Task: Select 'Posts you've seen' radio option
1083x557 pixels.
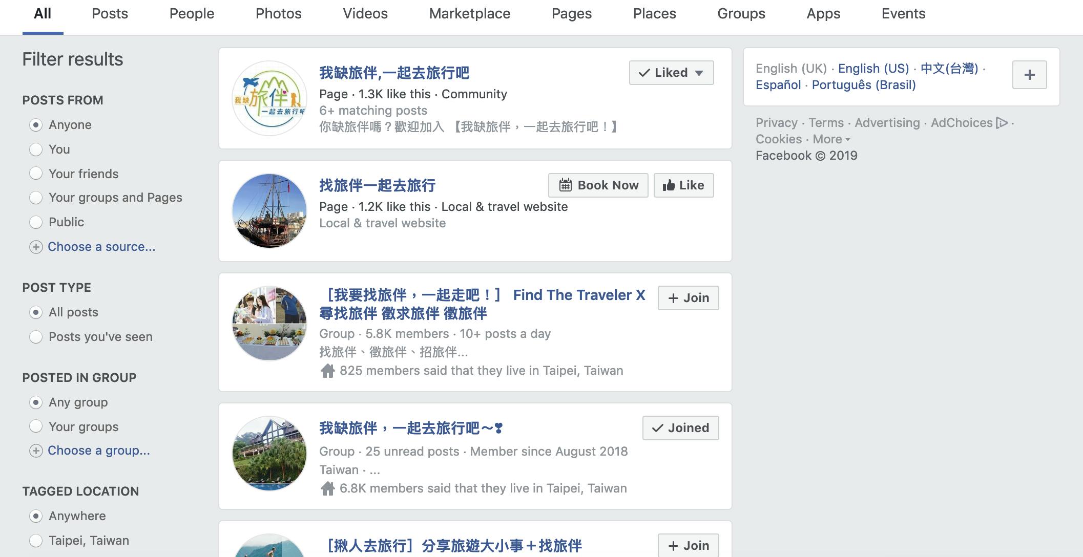Action: point(36,337)
